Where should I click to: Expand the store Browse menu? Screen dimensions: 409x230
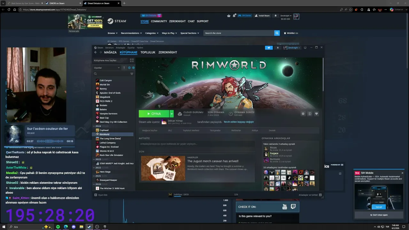[112, 33]
